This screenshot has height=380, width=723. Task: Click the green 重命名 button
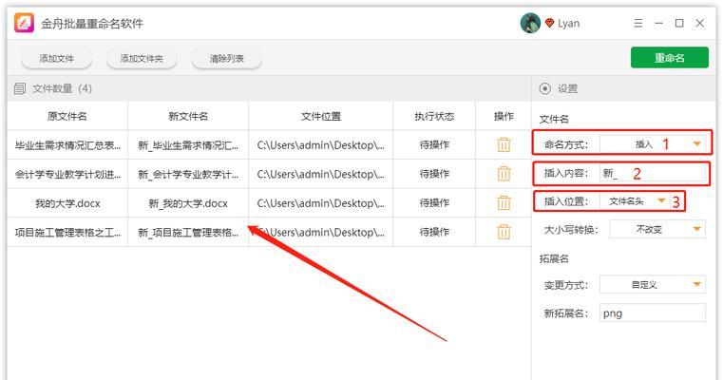670,58
